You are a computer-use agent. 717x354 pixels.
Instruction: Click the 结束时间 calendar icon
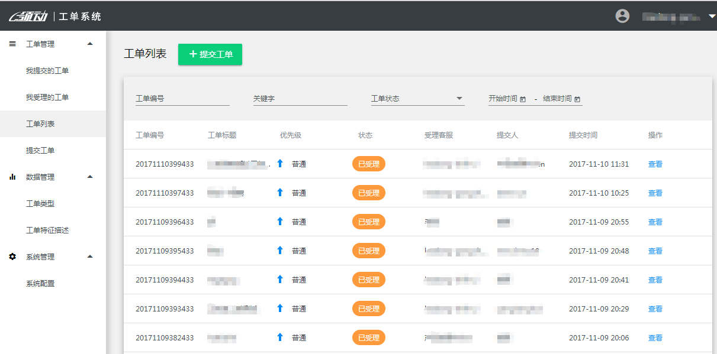click(x=577, y=99)
